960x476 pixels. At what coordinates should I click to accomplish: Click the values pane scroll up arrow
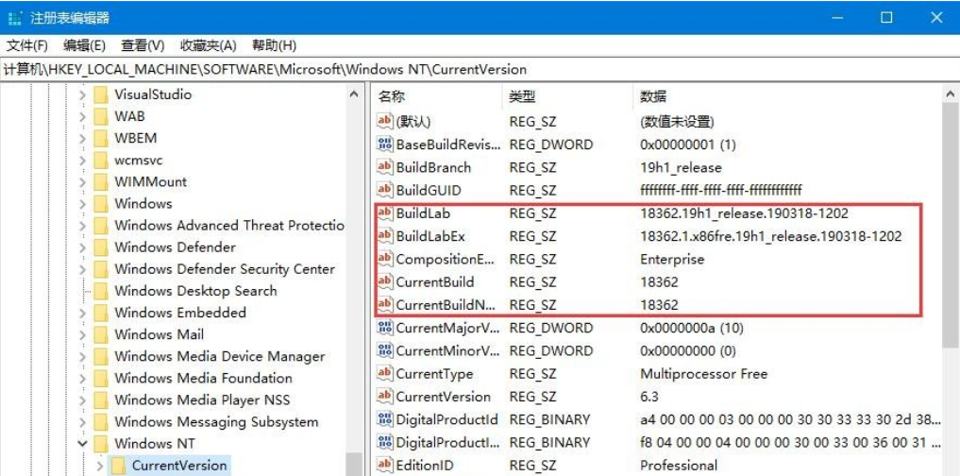tap(951, 94)
